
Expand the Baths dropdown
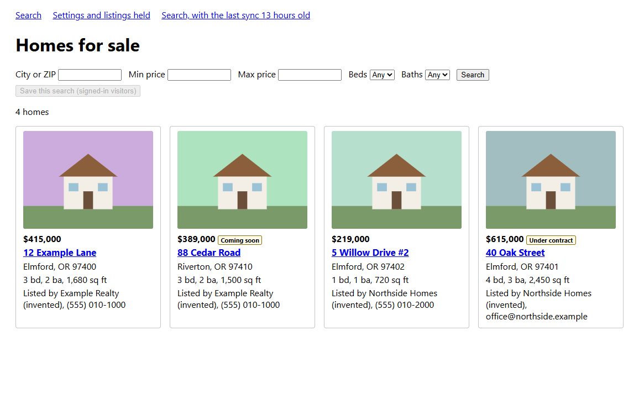click(x=437, y=75)
